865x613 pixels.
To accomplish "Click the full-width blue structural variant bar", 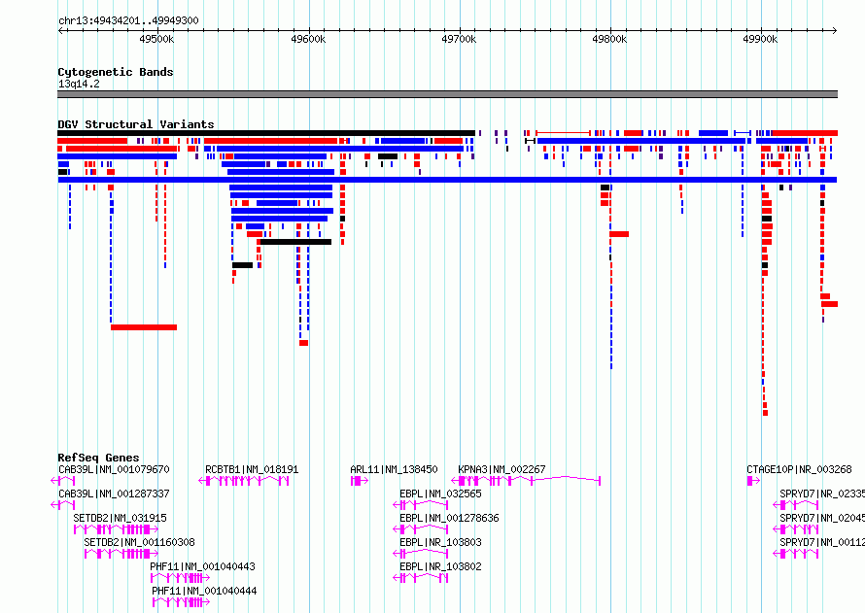I will pyautogui.click(x=447, y=180).
